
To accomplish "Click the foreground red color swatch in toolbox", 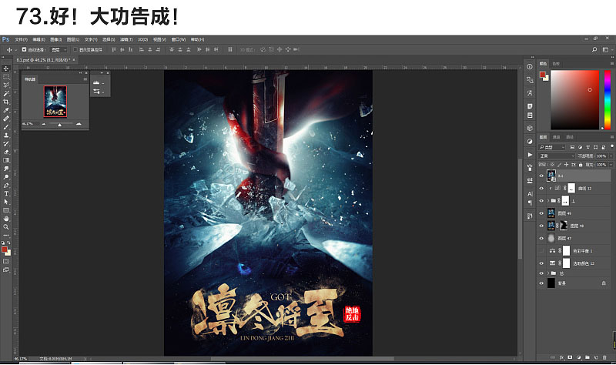I will point(5,250).
